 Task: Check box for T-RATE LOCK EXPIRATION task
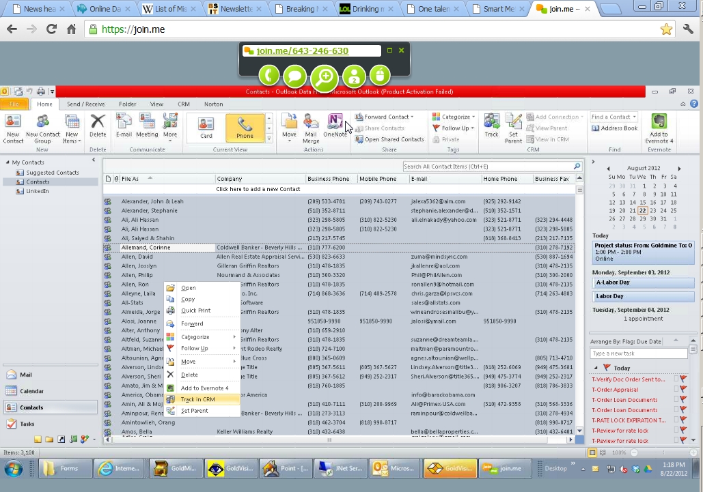tap(676, 420)
